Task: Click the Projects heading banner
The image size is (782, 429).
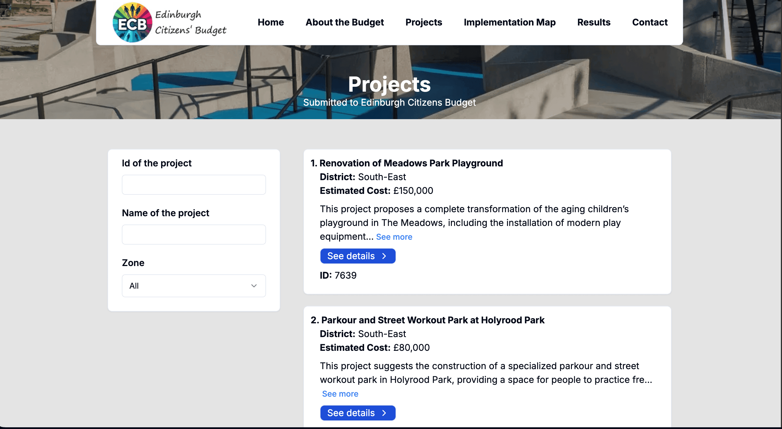Action: 390,84
